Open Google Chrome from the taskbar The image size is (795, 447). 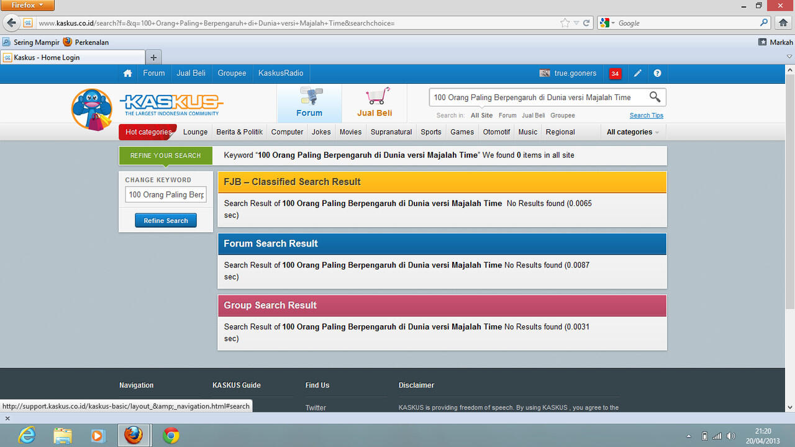click(171, 435)
